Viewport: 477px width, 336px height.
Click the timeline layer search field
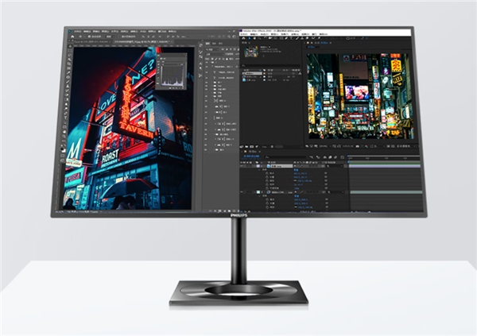tap(285, 157)
